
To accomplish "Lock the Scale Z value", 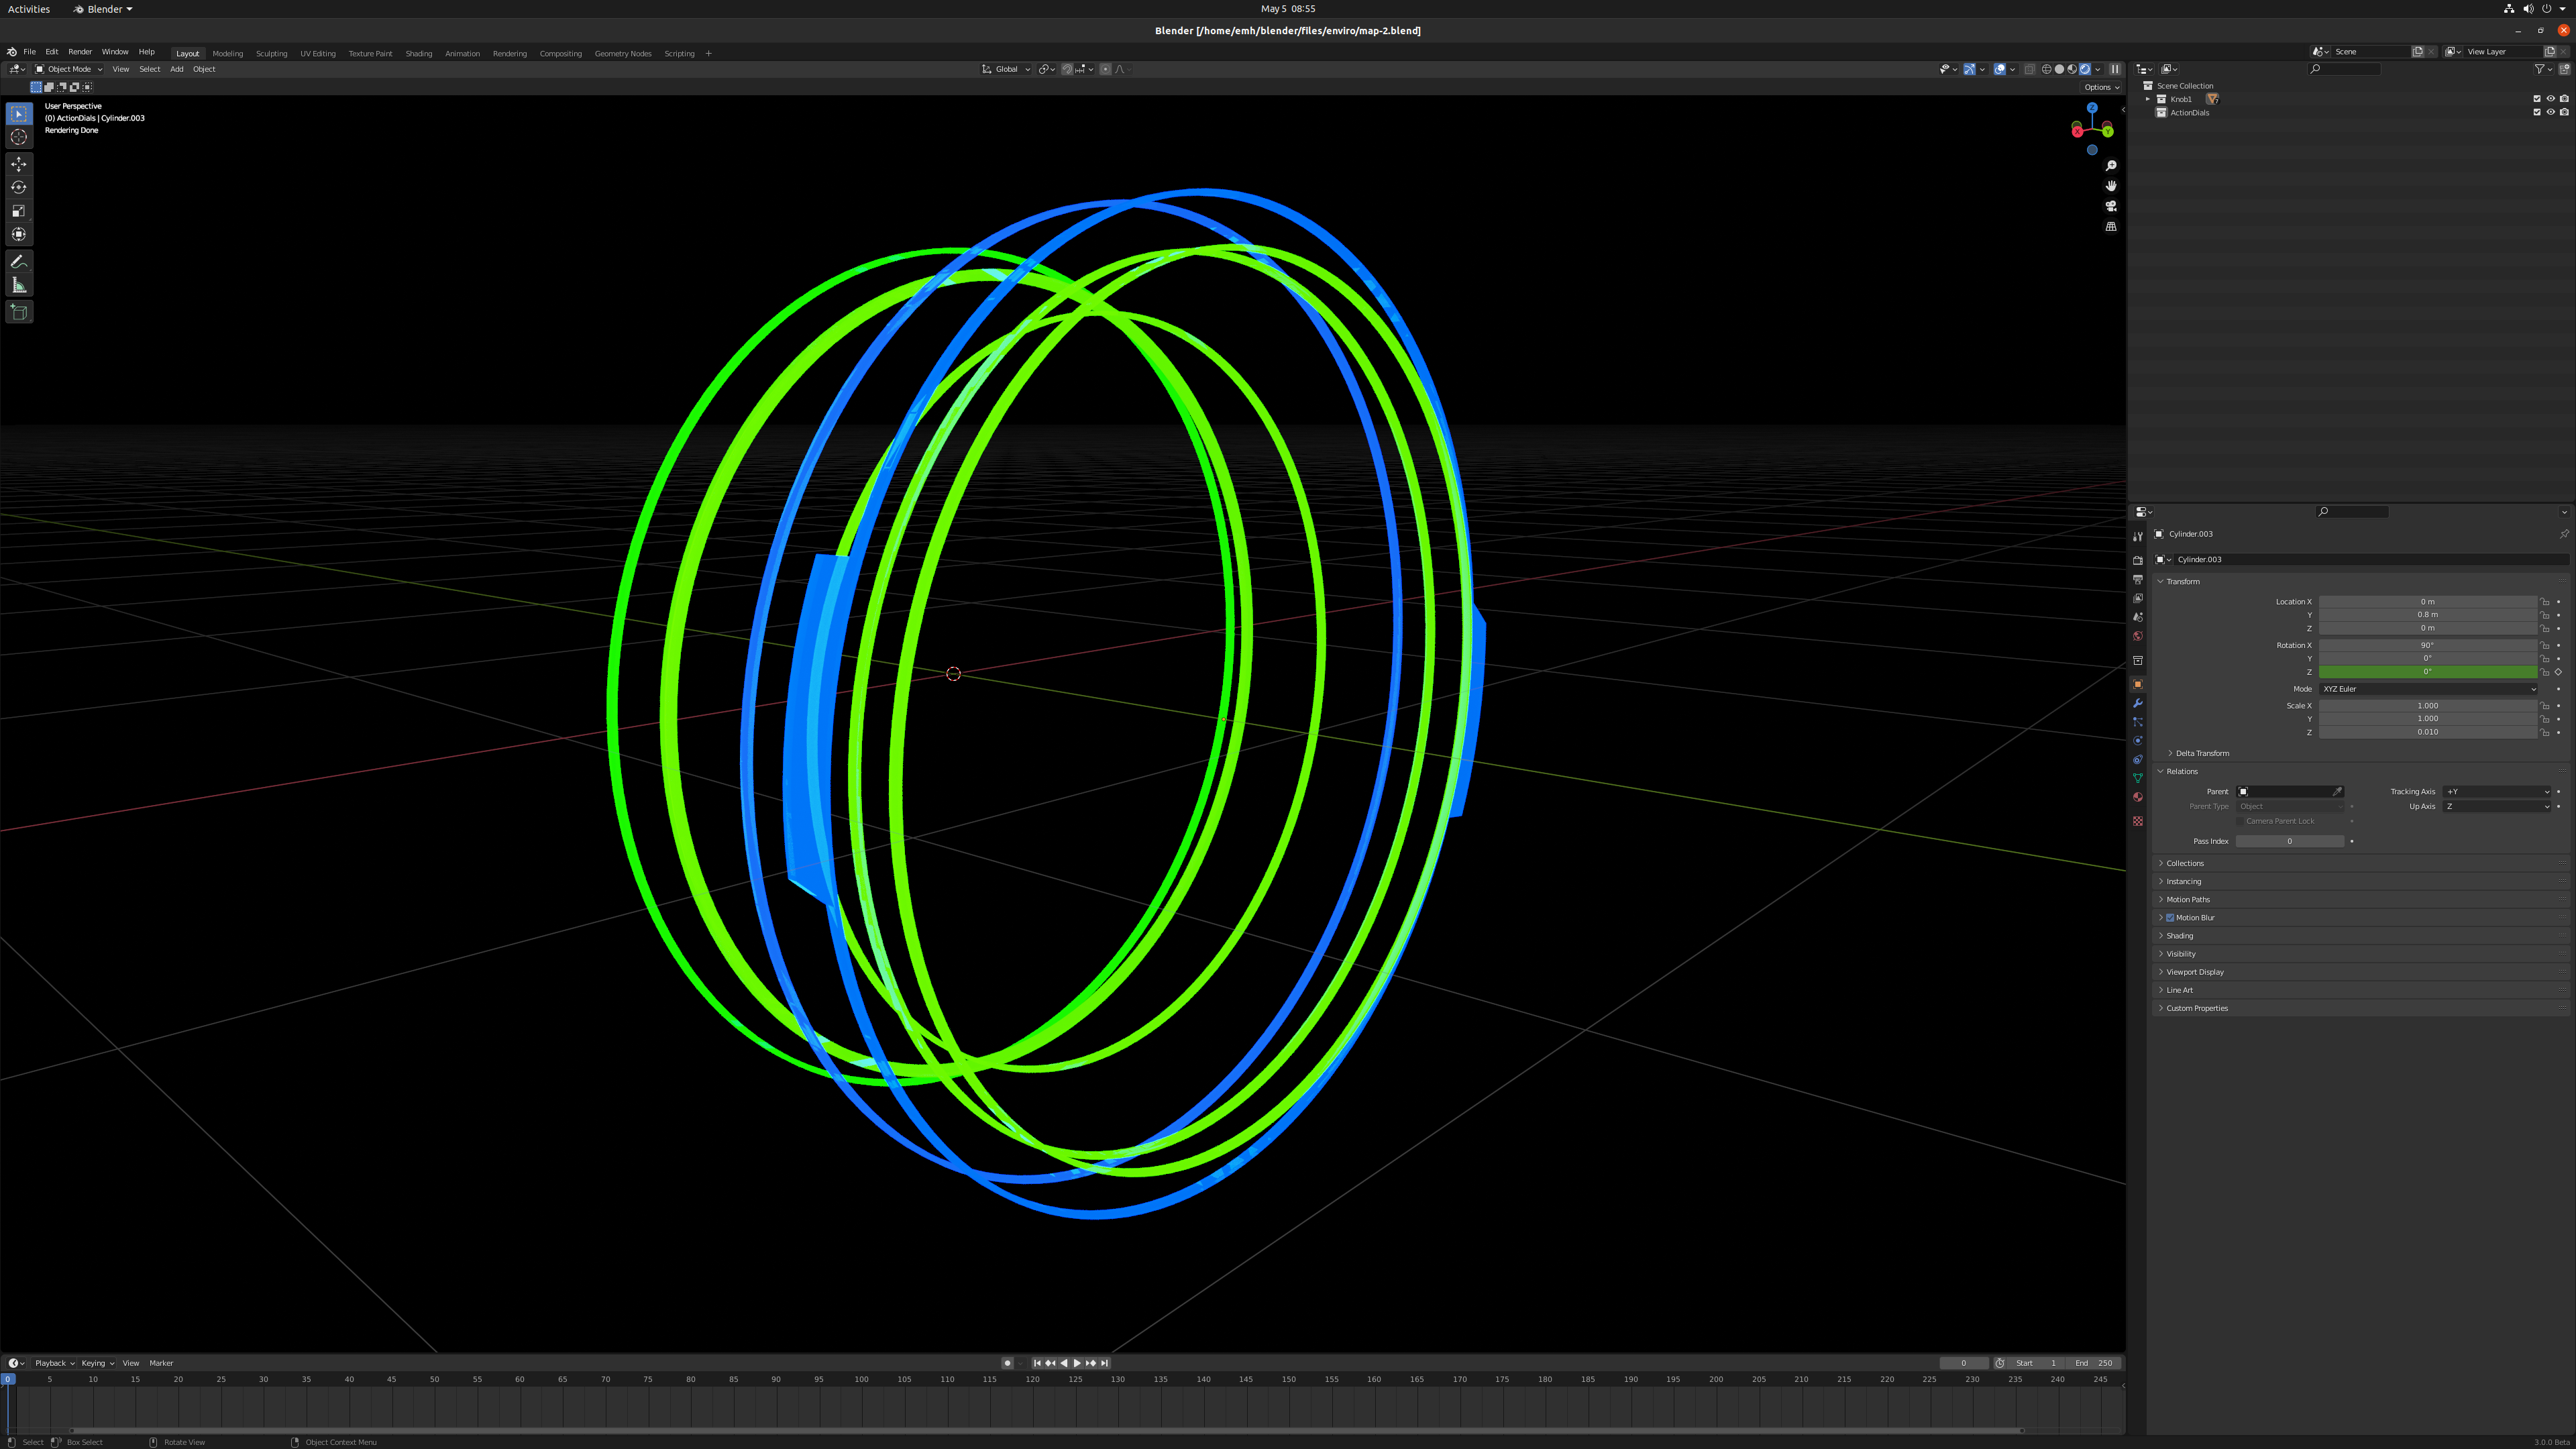I will pos(2545,732).
